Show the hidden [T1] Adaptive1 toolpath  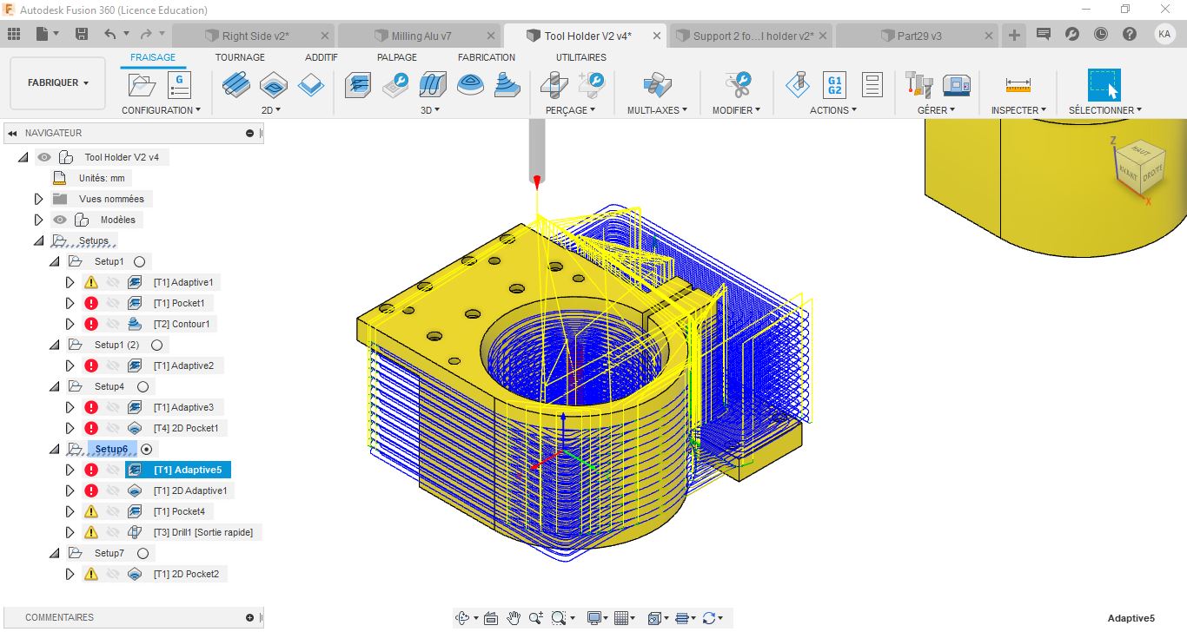(112, 282)
